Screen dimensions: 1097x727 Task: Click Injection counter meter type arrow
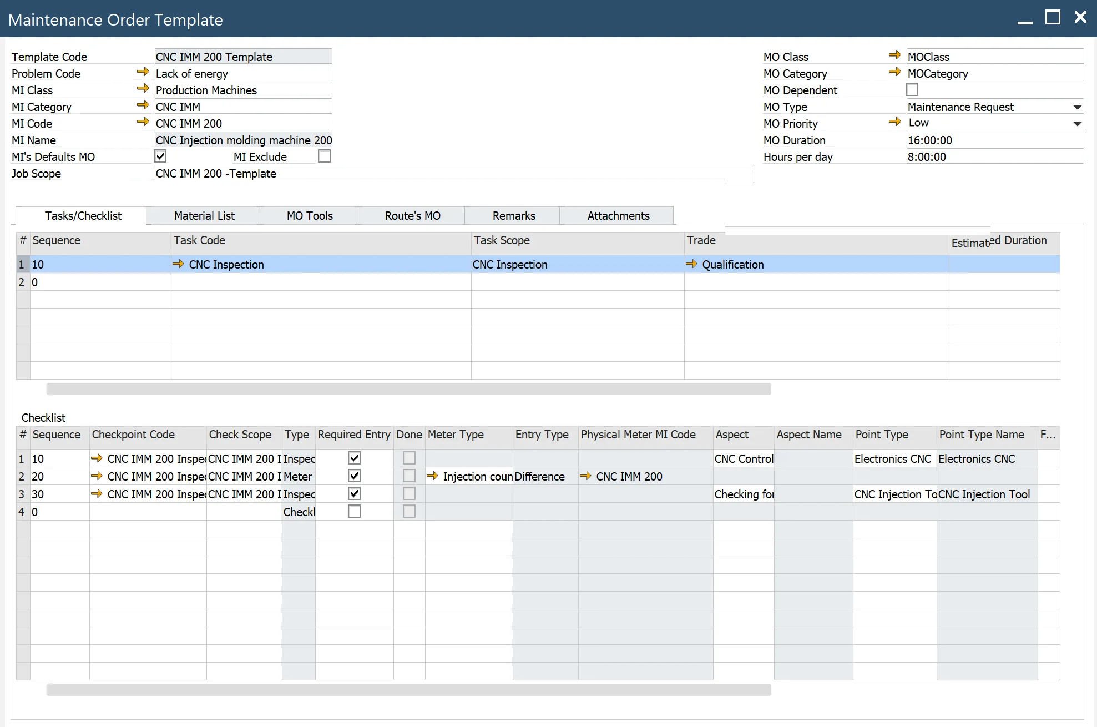click(432, 476)
